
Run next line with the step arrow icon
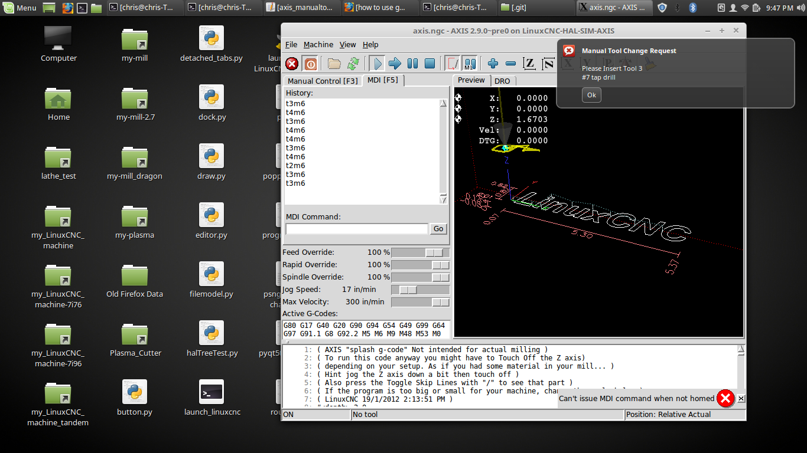395,64
